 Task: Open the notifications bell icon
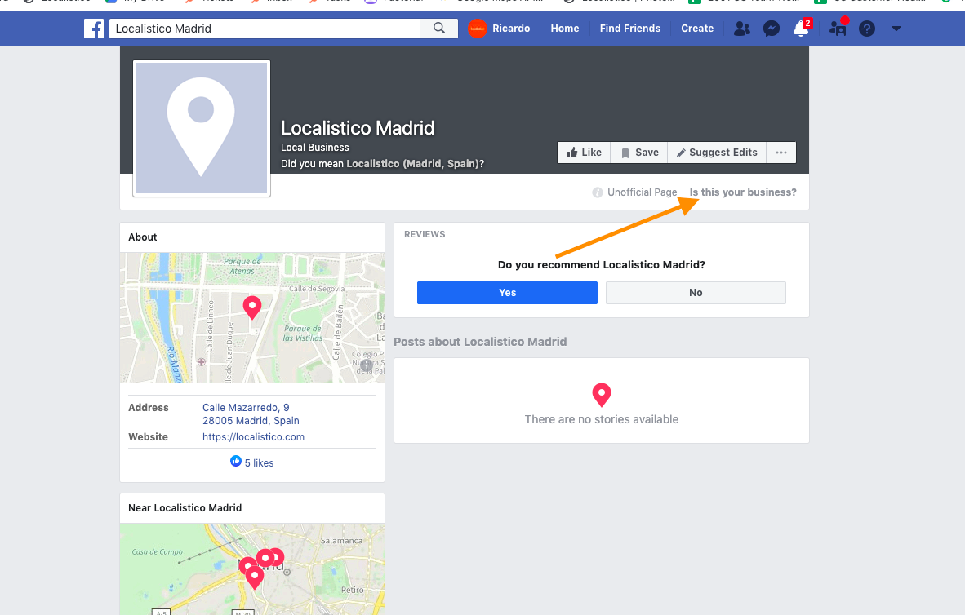coord(801,29)
